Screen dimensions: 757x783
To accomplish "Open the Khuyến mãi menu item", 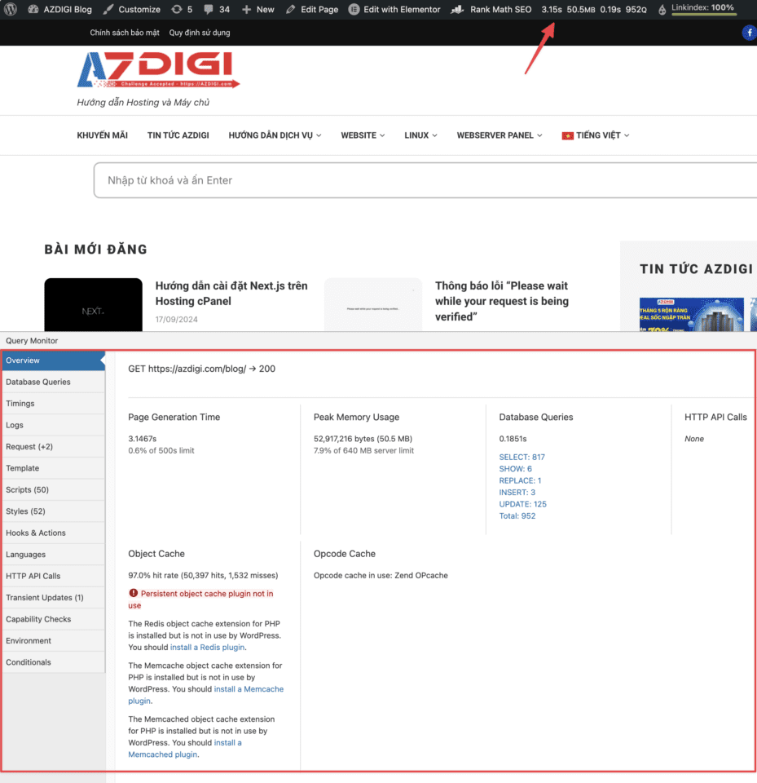I will [x=102, y=135].
